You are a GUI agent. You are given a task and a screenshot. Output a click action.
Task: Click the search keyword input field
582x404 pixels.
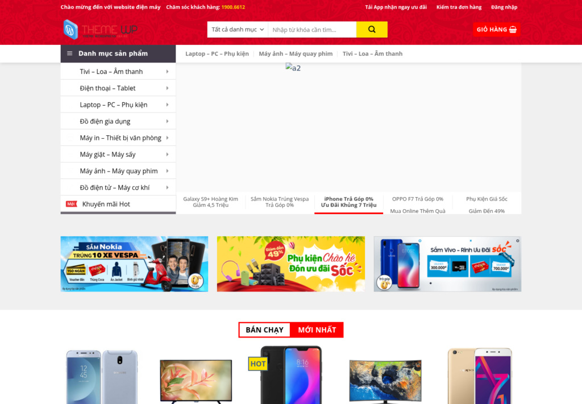click(312, 30)
